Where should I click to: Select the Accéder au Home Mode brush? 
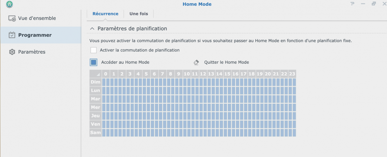[94, 62]
